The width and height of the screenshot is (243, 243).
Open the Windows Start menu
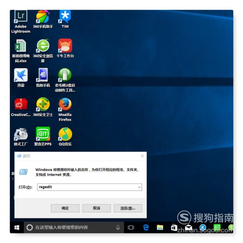17,228
